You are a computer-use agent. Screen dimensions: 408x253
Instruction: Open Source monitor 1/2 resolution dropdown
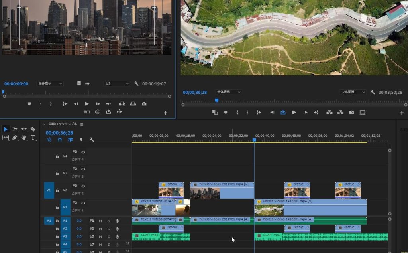click(x=116, y=84)
